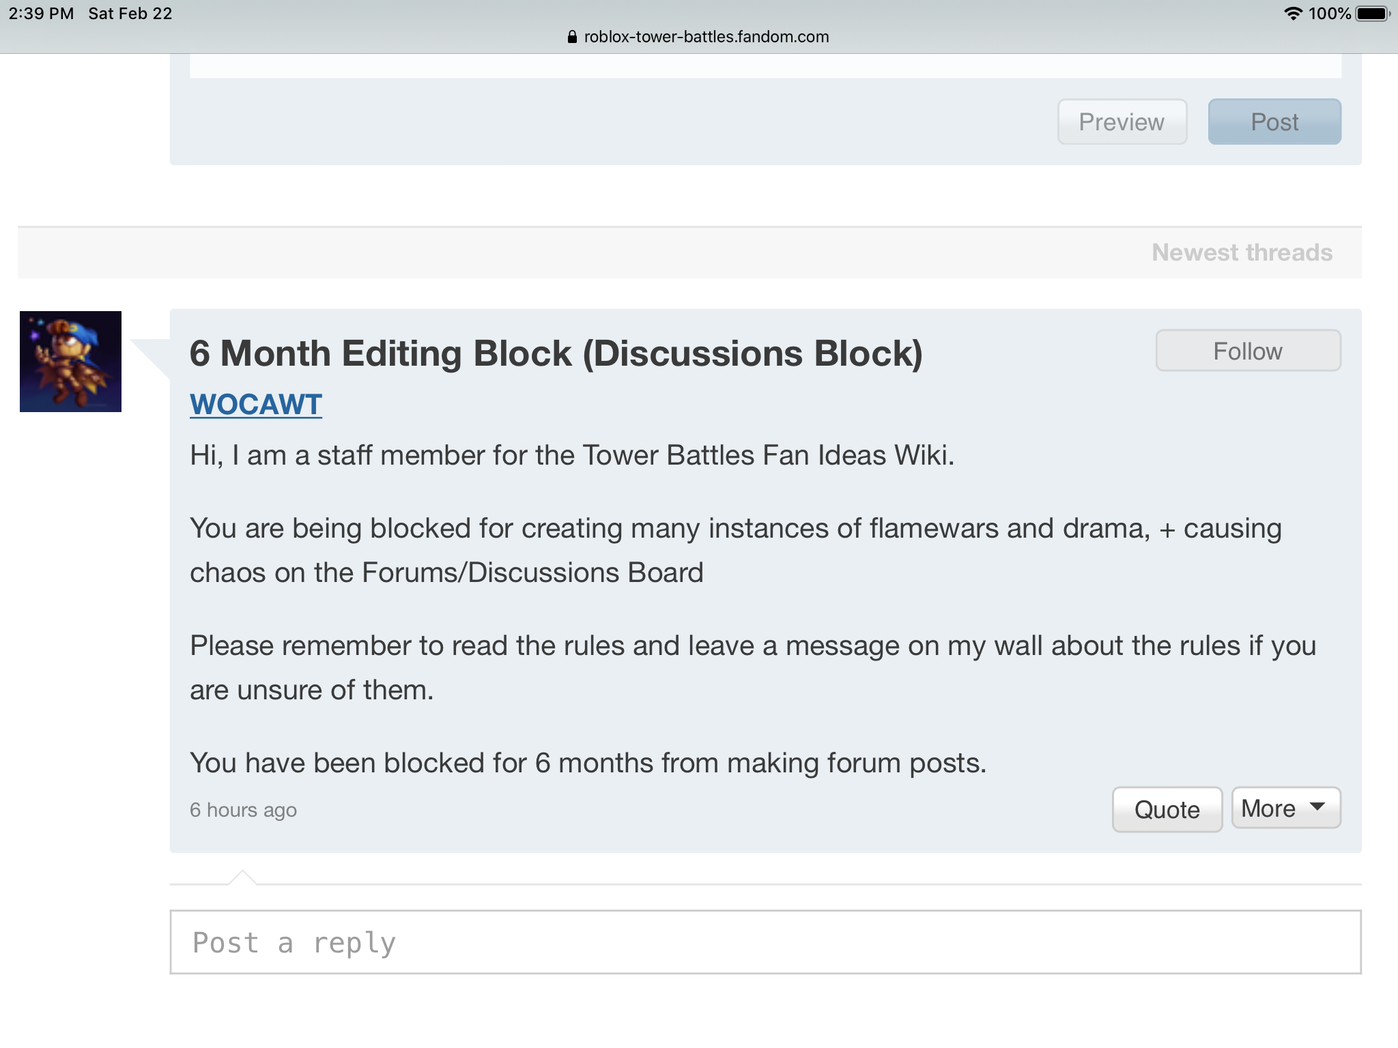
Task: Tap the roblox-tower-battles.fandom.com address bar
Action: pos(706,37)
